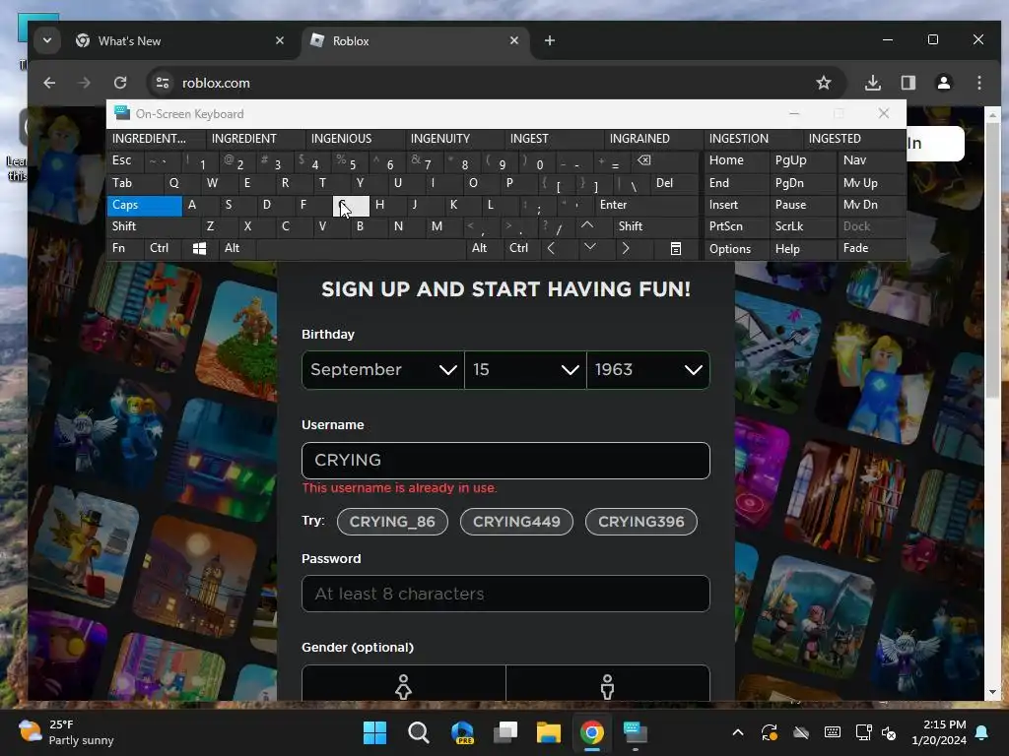Click the Windows logo key on keyboard
The image size is (1009, 756).
coord(199,248)
